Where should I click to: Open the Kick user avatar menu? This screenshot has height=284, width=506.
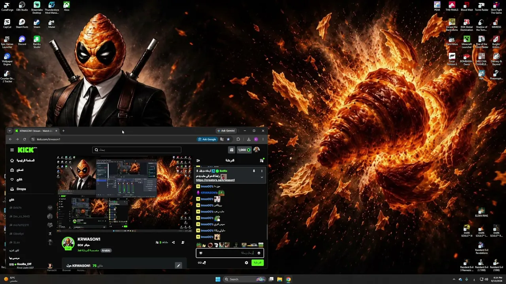click(x=257, y=150)
